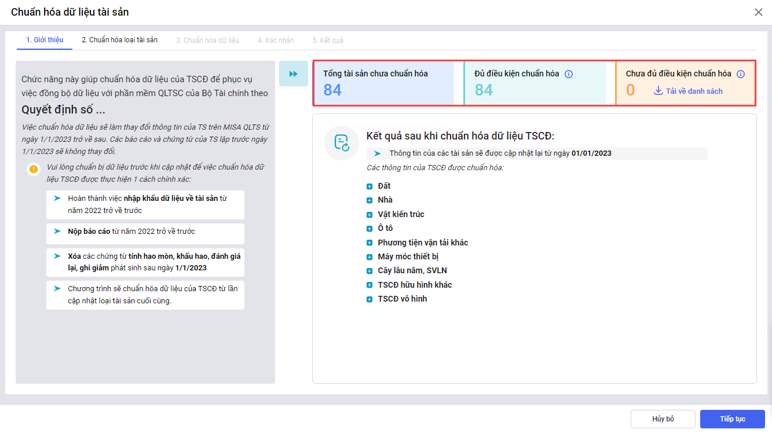Expand the Nhà item
This screenshot has width=772, height=433.
pyautogui.click(x=369, y=200)
